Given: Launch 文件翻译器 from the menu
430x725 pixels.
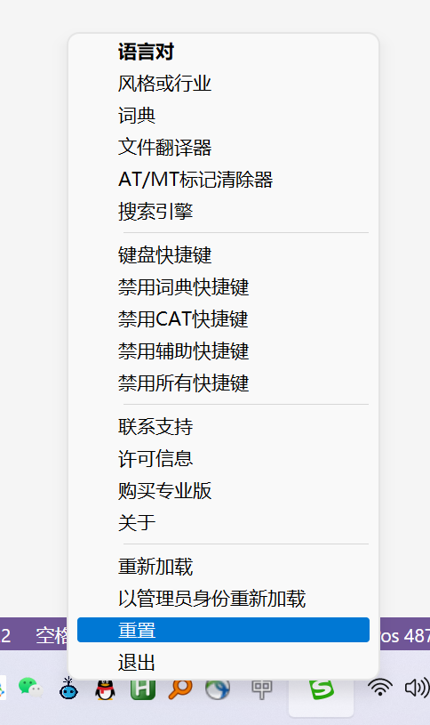Looking at the screenshot, I should (x=223, y=148).
